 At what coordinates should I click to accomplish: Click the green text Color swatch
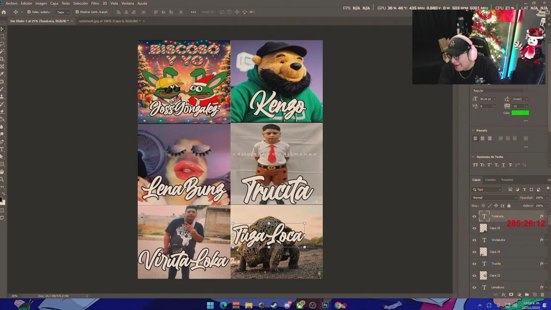[x=520, y=113]
